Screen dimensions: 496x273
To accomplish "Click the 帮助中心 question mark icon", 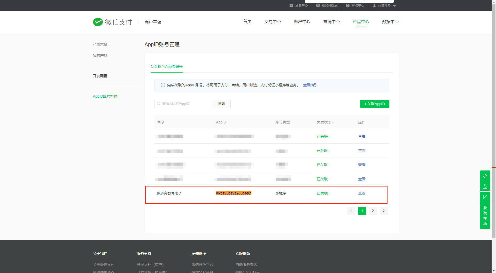I will (x=348, y=5).
